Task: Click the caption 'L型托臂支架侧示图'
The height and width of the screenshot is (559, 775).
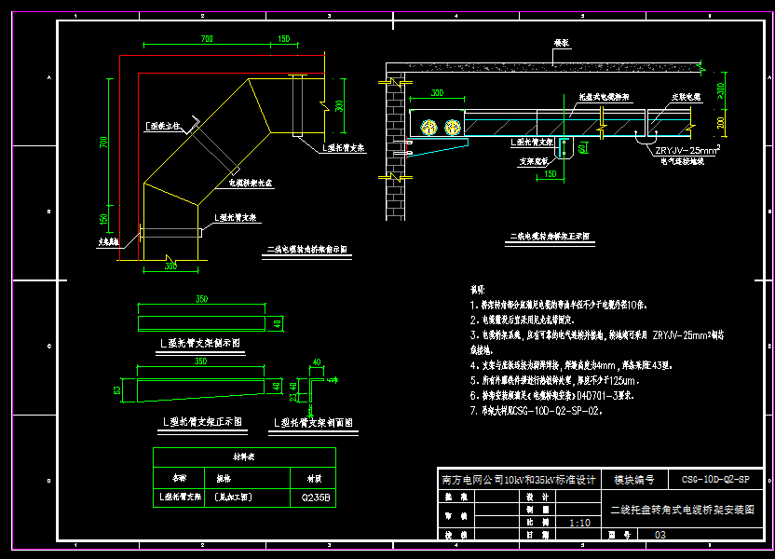Action: click(x=200, y=343)
